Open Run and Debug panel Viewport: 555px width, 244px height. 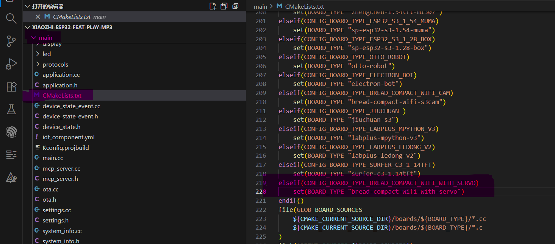(11, 64)
